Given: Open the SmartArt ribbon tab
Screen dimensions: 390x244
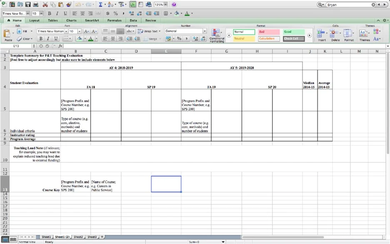Looking at the screenshot, I should click(x=92, y=20).
